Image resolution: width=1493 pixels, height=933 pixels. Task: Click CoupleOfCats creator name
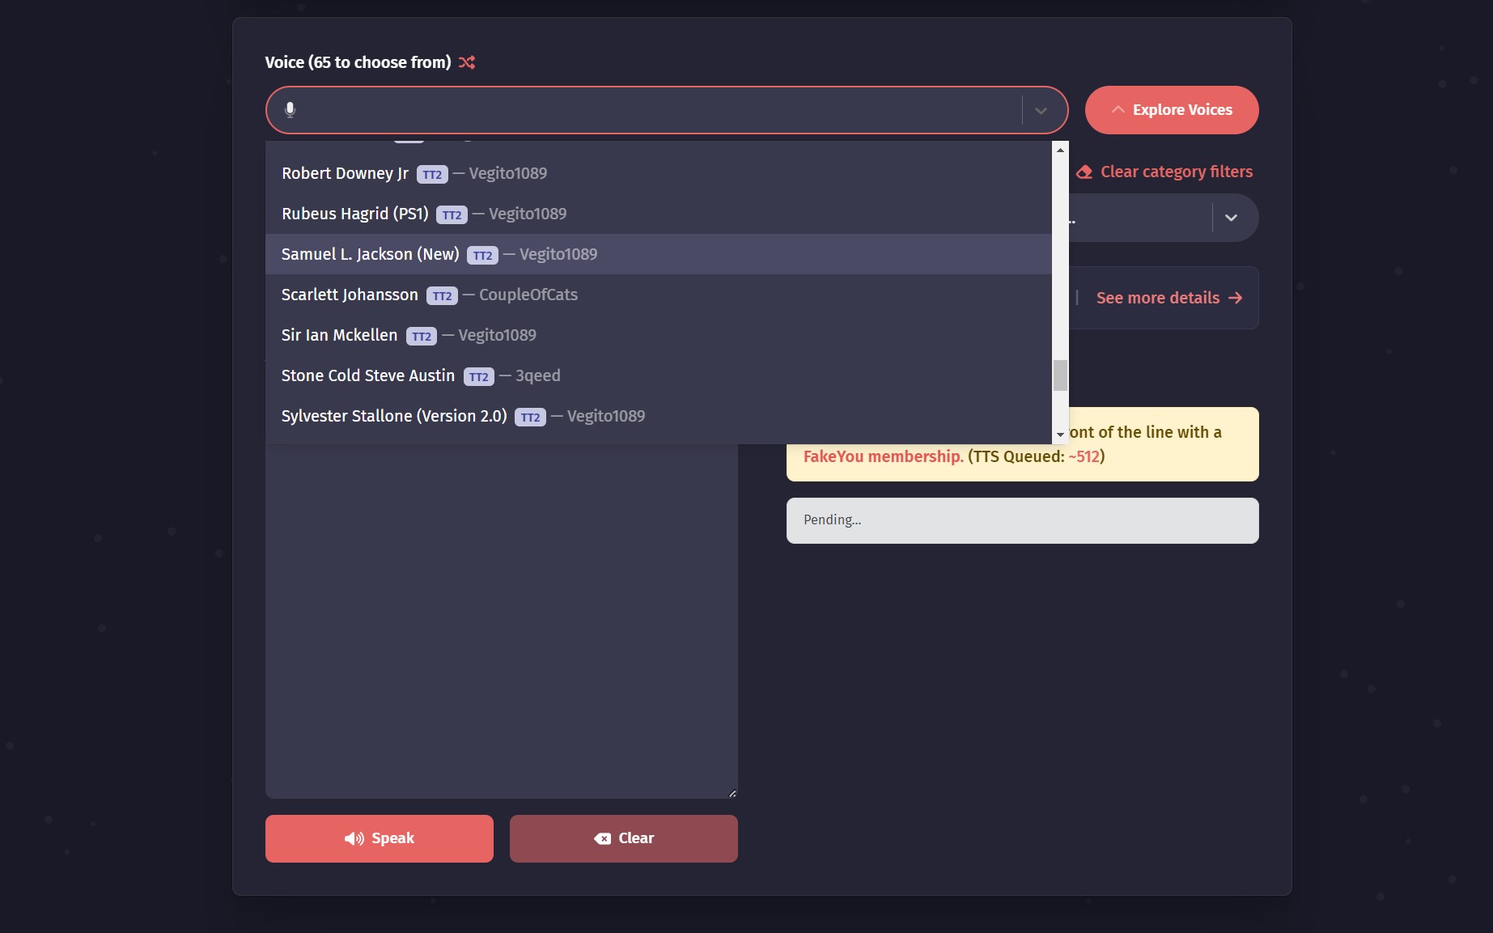pyautogui.click(x=528, y=295)
